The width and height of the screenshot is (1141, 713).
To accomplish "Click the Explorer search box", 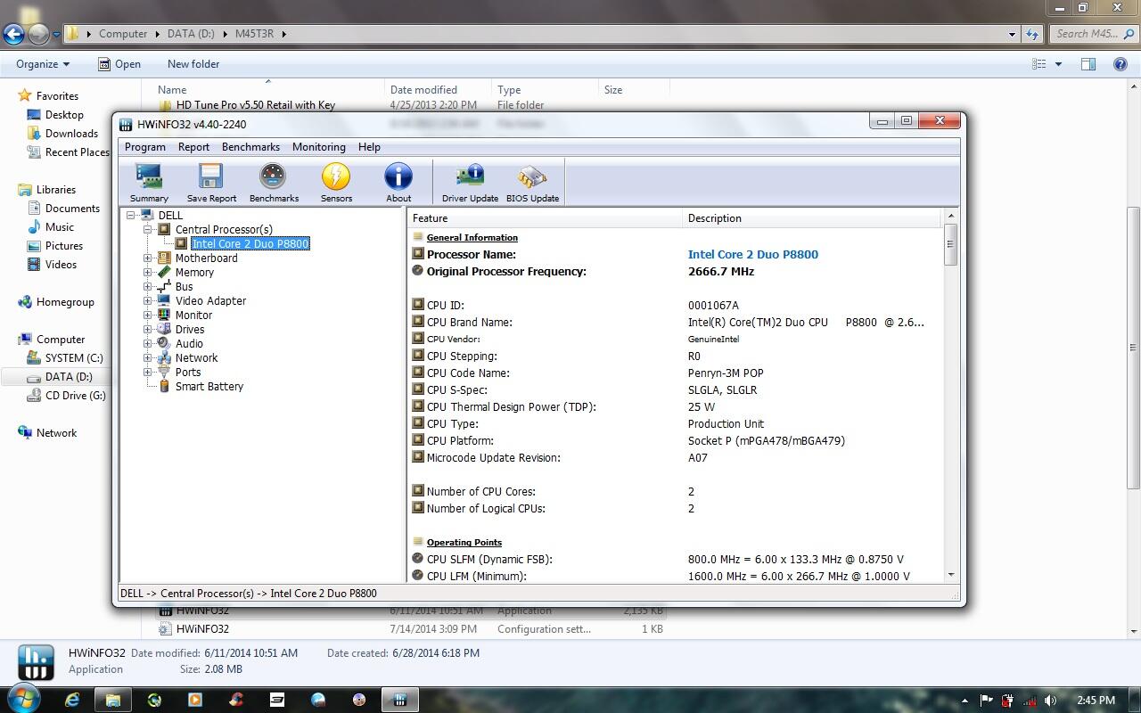I will 1094,34.
